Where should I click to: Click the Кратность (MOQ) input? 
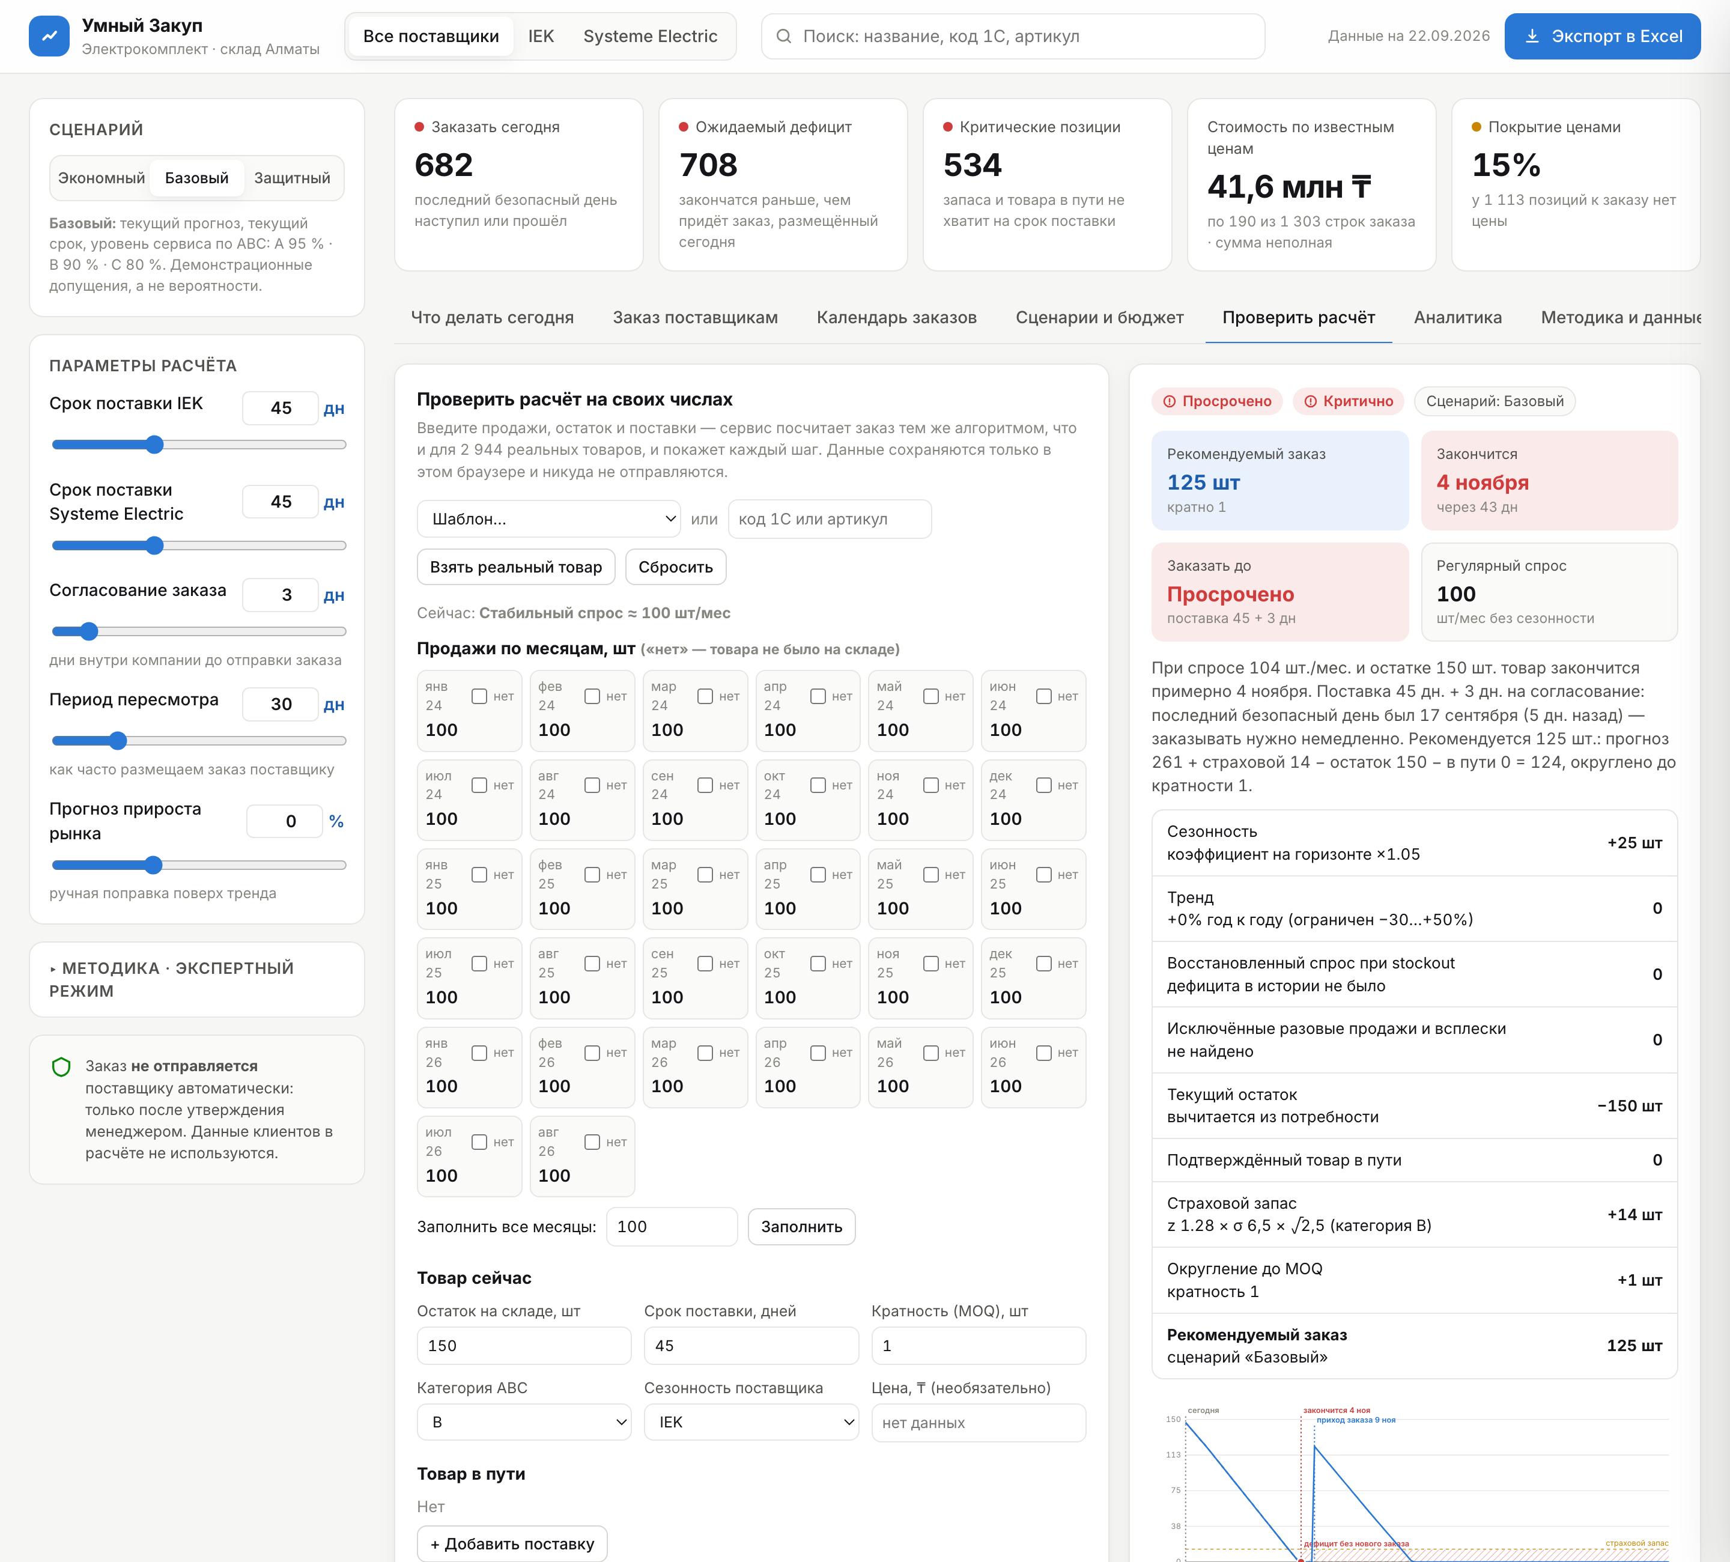point(979,1346)
